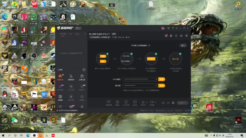Click the mode switch pill beside the logo
This screenshot has height=138, width=246.
pos(78,28)
